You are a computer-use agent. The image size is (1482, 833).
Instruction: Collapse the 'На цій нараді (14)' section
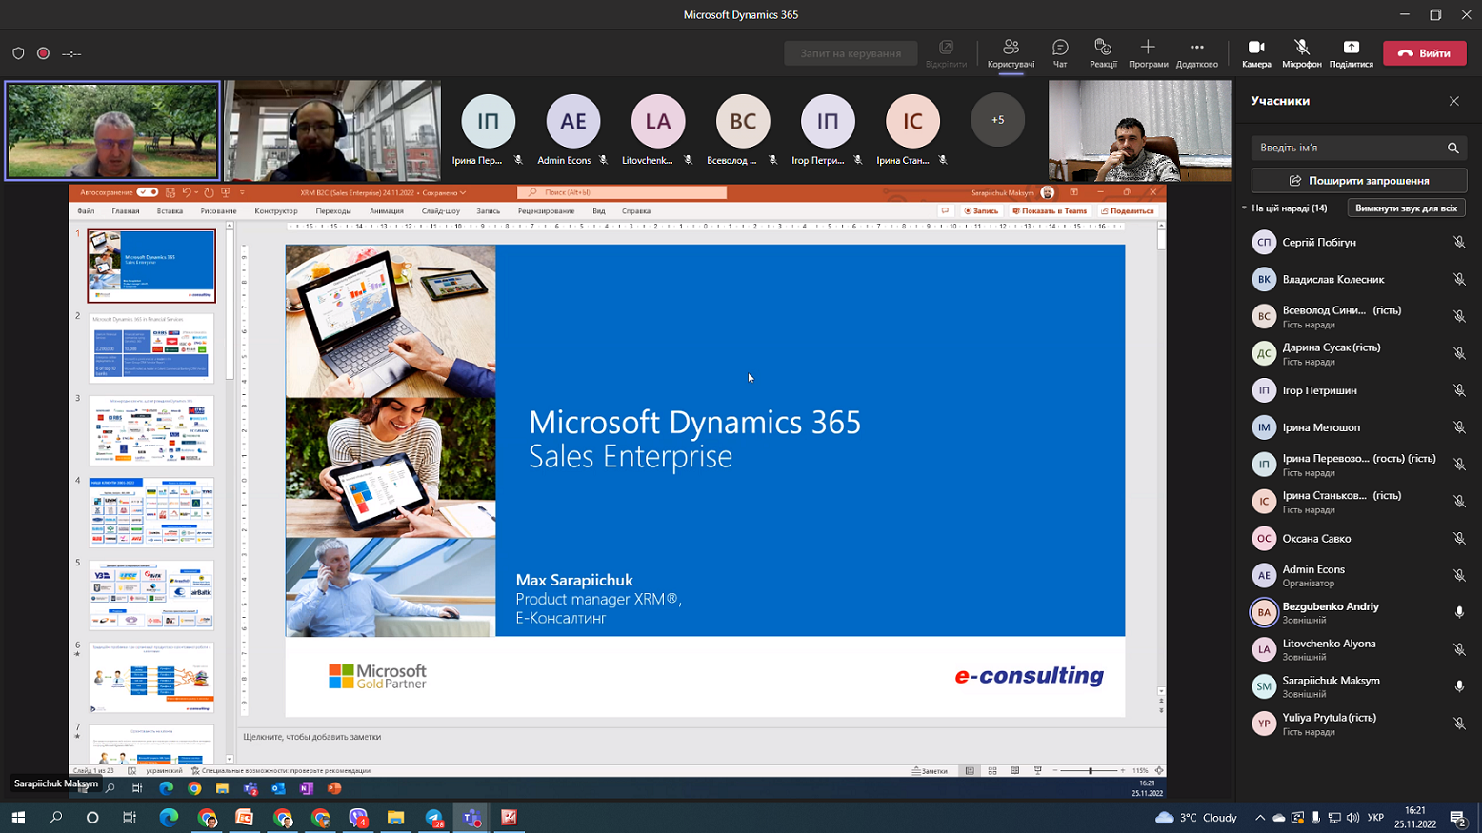[1244, 208]
